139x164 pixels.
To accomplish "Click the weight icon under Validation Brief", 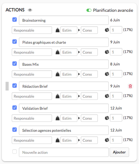I will point(58,118).
